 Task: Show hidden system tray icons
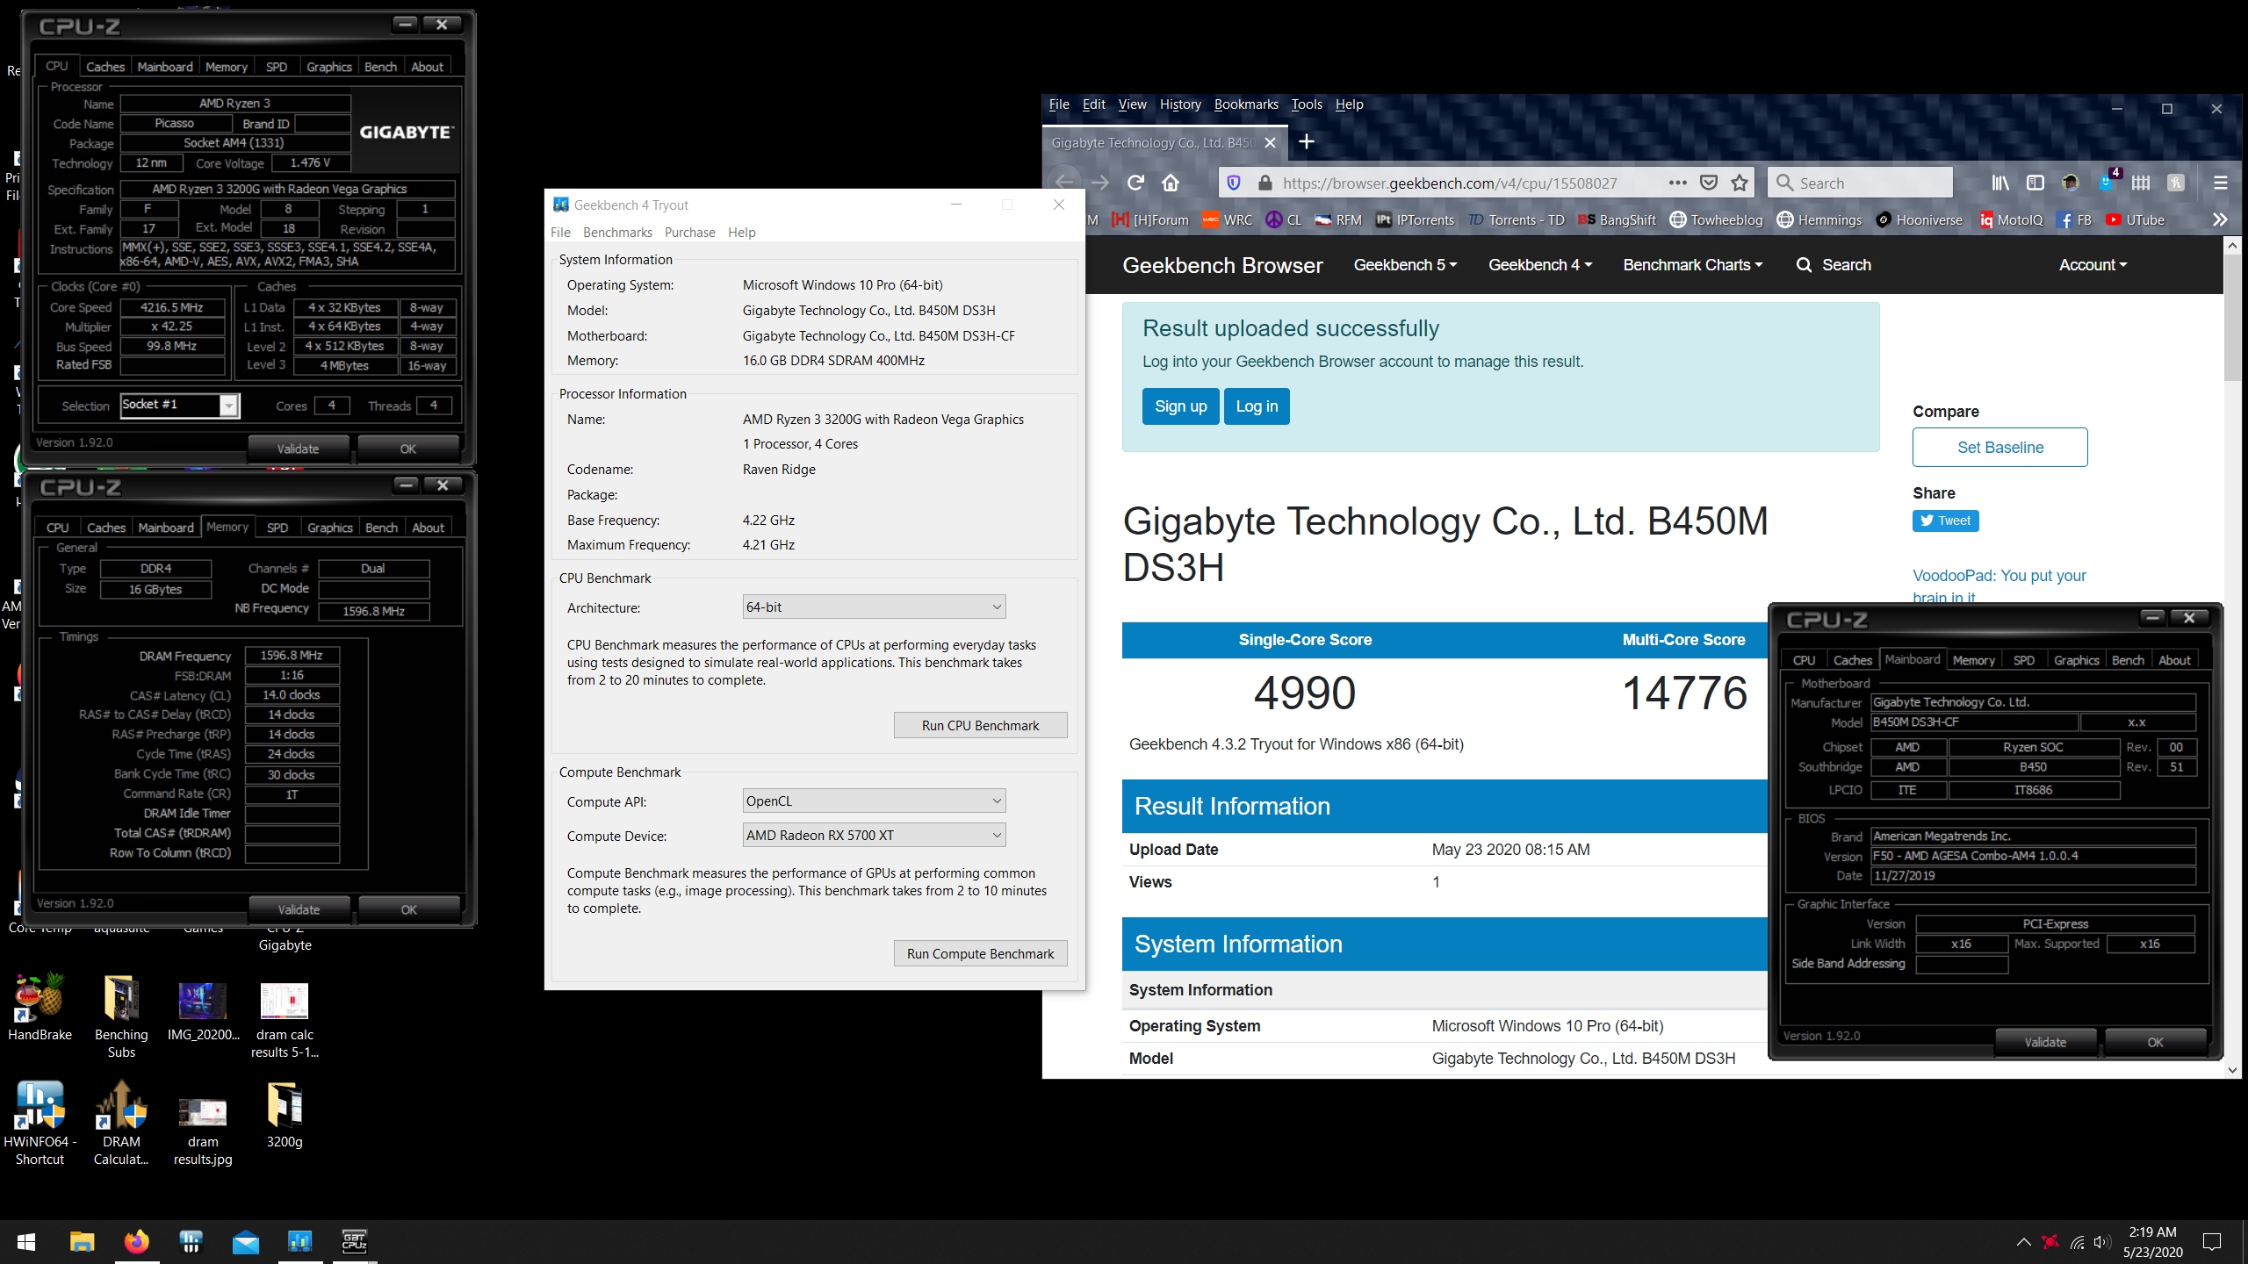click(x=2023, y=1242)
